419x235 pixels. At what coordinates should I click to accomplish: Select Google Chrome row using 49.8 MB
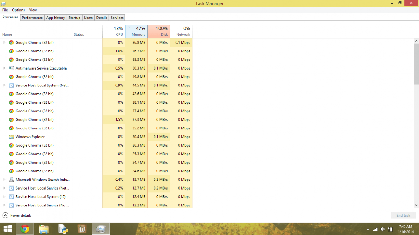[96, 77]
